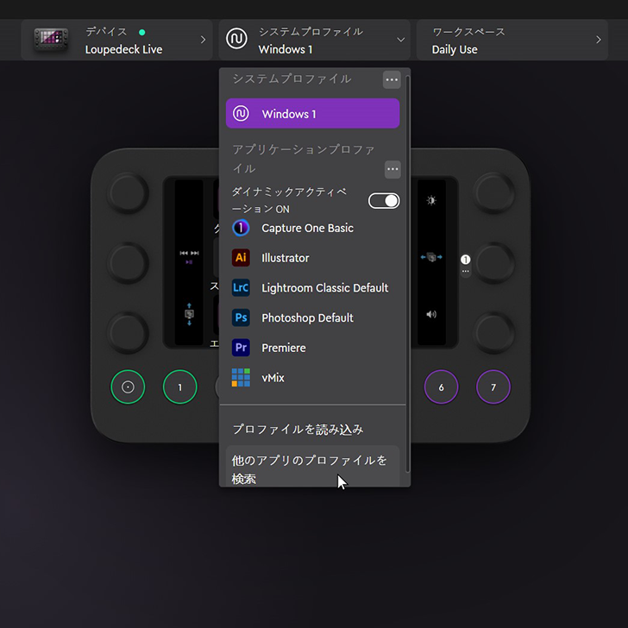Click the dropdown panel vertical scrollbar
The width and height of the screenshot is (628, 628).
pyautogui.click(x=408, y=274)
